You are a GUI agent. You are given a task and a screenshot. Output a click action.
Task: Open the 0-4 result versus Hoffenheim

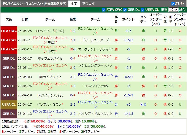[73, 59]
